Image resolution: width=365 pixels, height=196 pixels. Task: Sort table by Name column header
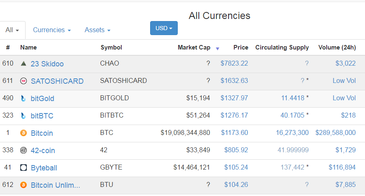click(28, 47)
